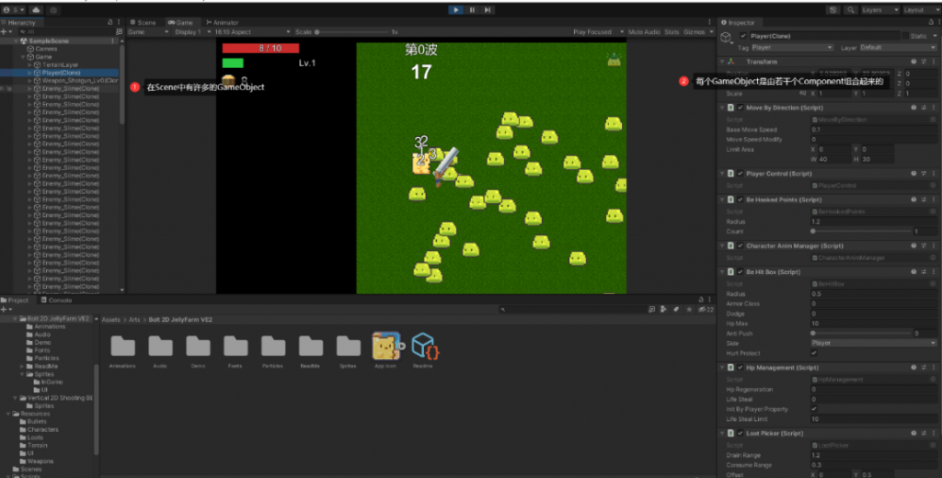Toggle Mute Audio in Game view
942x478 pixels.
(x=644, y=32)
